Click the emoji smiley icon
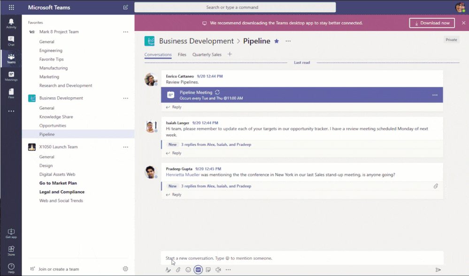The width and height of the screenshot is (469, 276). click(188, 270)
